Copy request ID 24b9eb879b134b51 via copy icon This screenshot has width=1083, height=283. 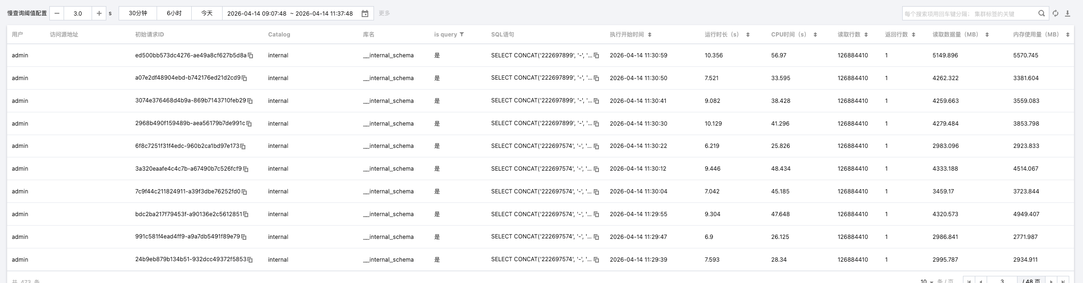pyautogui.click(x=250, y=260)
